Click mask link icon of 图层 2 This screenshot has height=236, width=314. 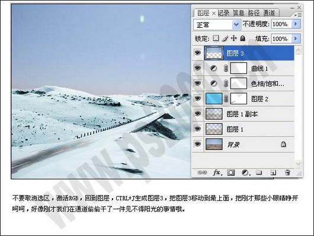click(x=226, y=98)
